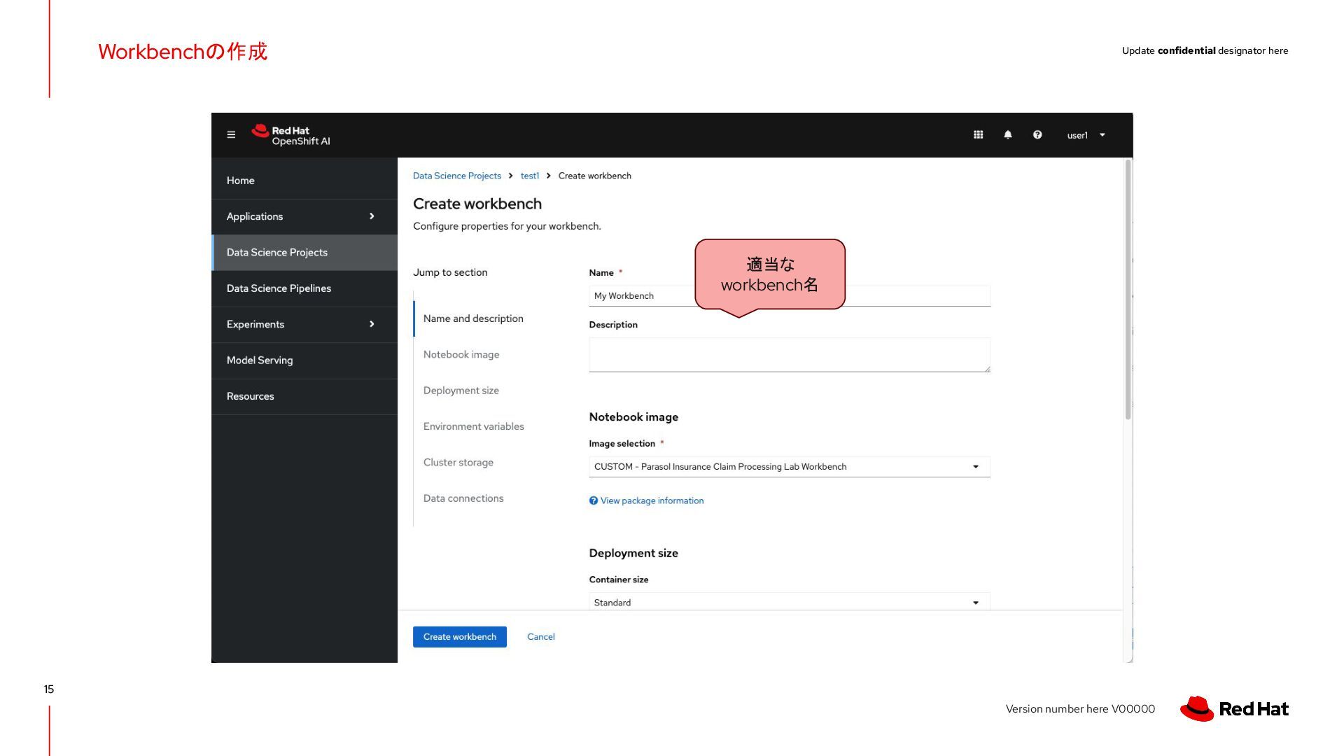Click the Description resize handle

[x=987, y=369]
